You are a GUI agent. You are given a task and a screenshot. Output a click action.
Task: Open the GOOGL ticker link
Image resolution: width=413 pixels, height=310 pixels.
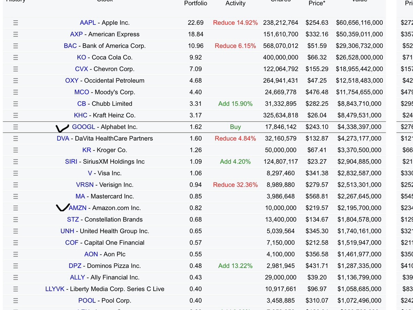(84, 127)
